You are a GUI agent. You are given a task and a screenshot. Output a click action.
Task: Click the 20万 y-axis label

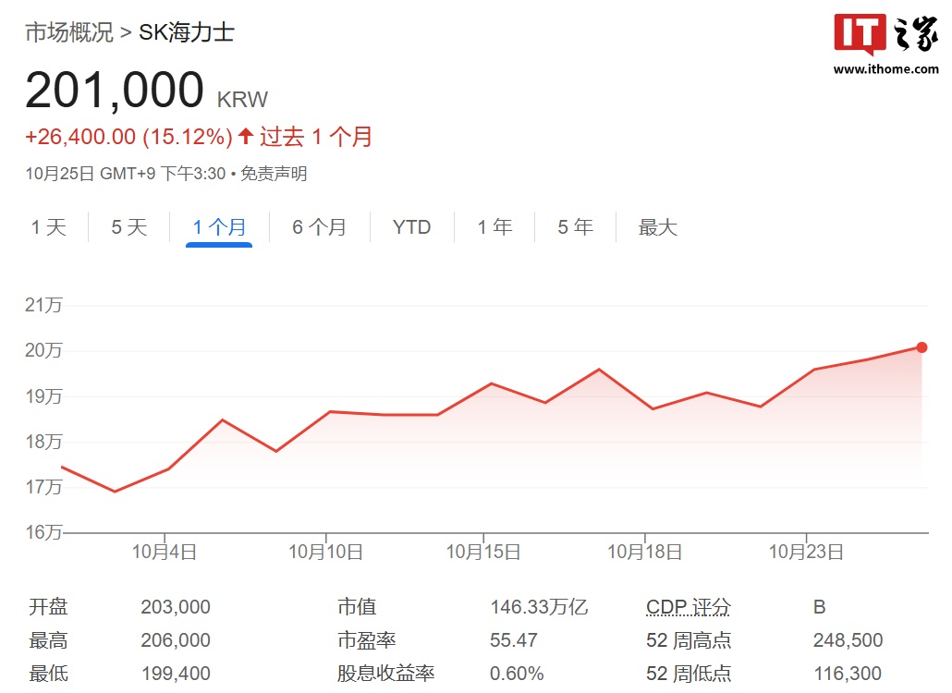click(x=43, y=350)
